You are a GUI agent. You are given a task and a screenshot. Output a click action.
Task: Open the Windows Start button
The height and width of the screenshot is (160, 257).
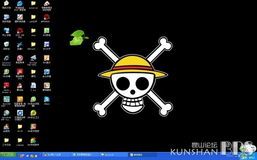(x=9, y=154)
